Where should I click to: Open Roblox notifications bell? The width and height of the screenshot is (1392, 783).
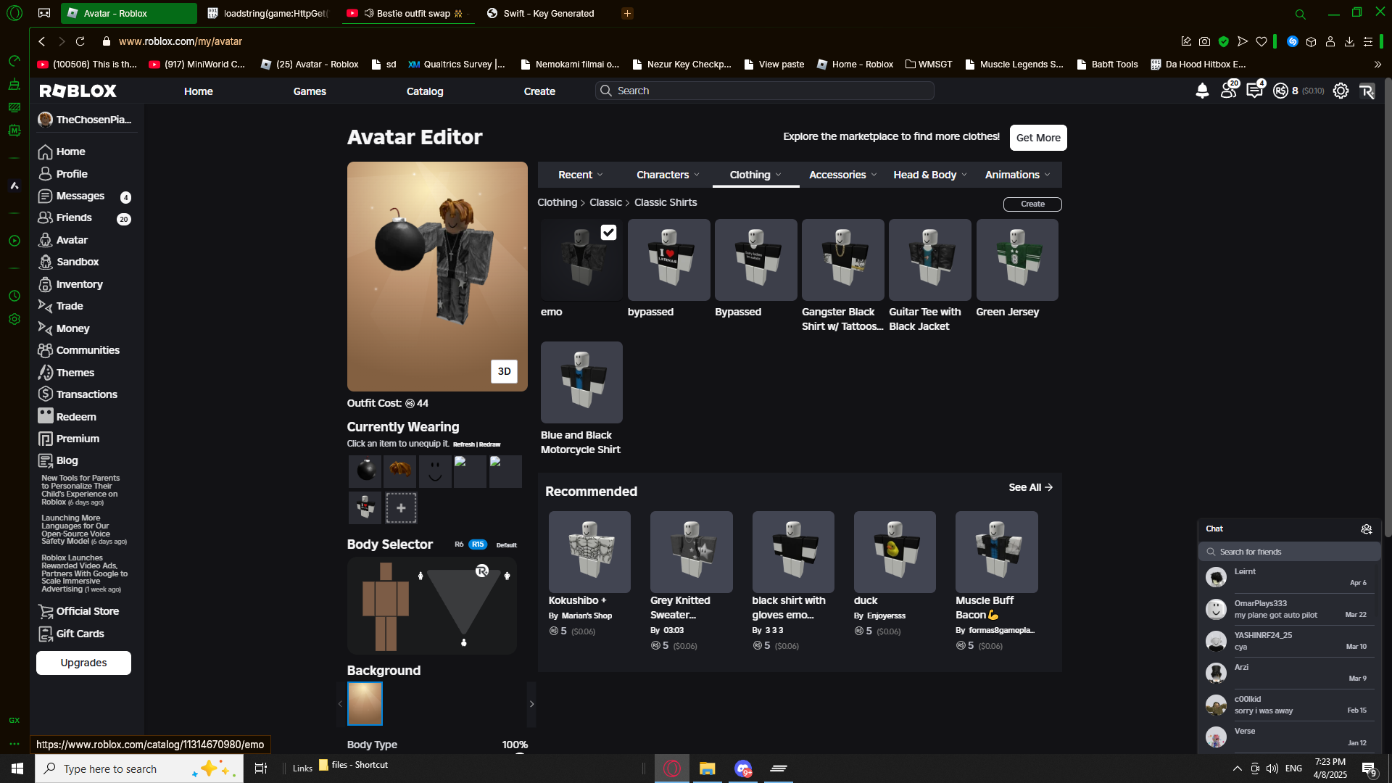1202,91
